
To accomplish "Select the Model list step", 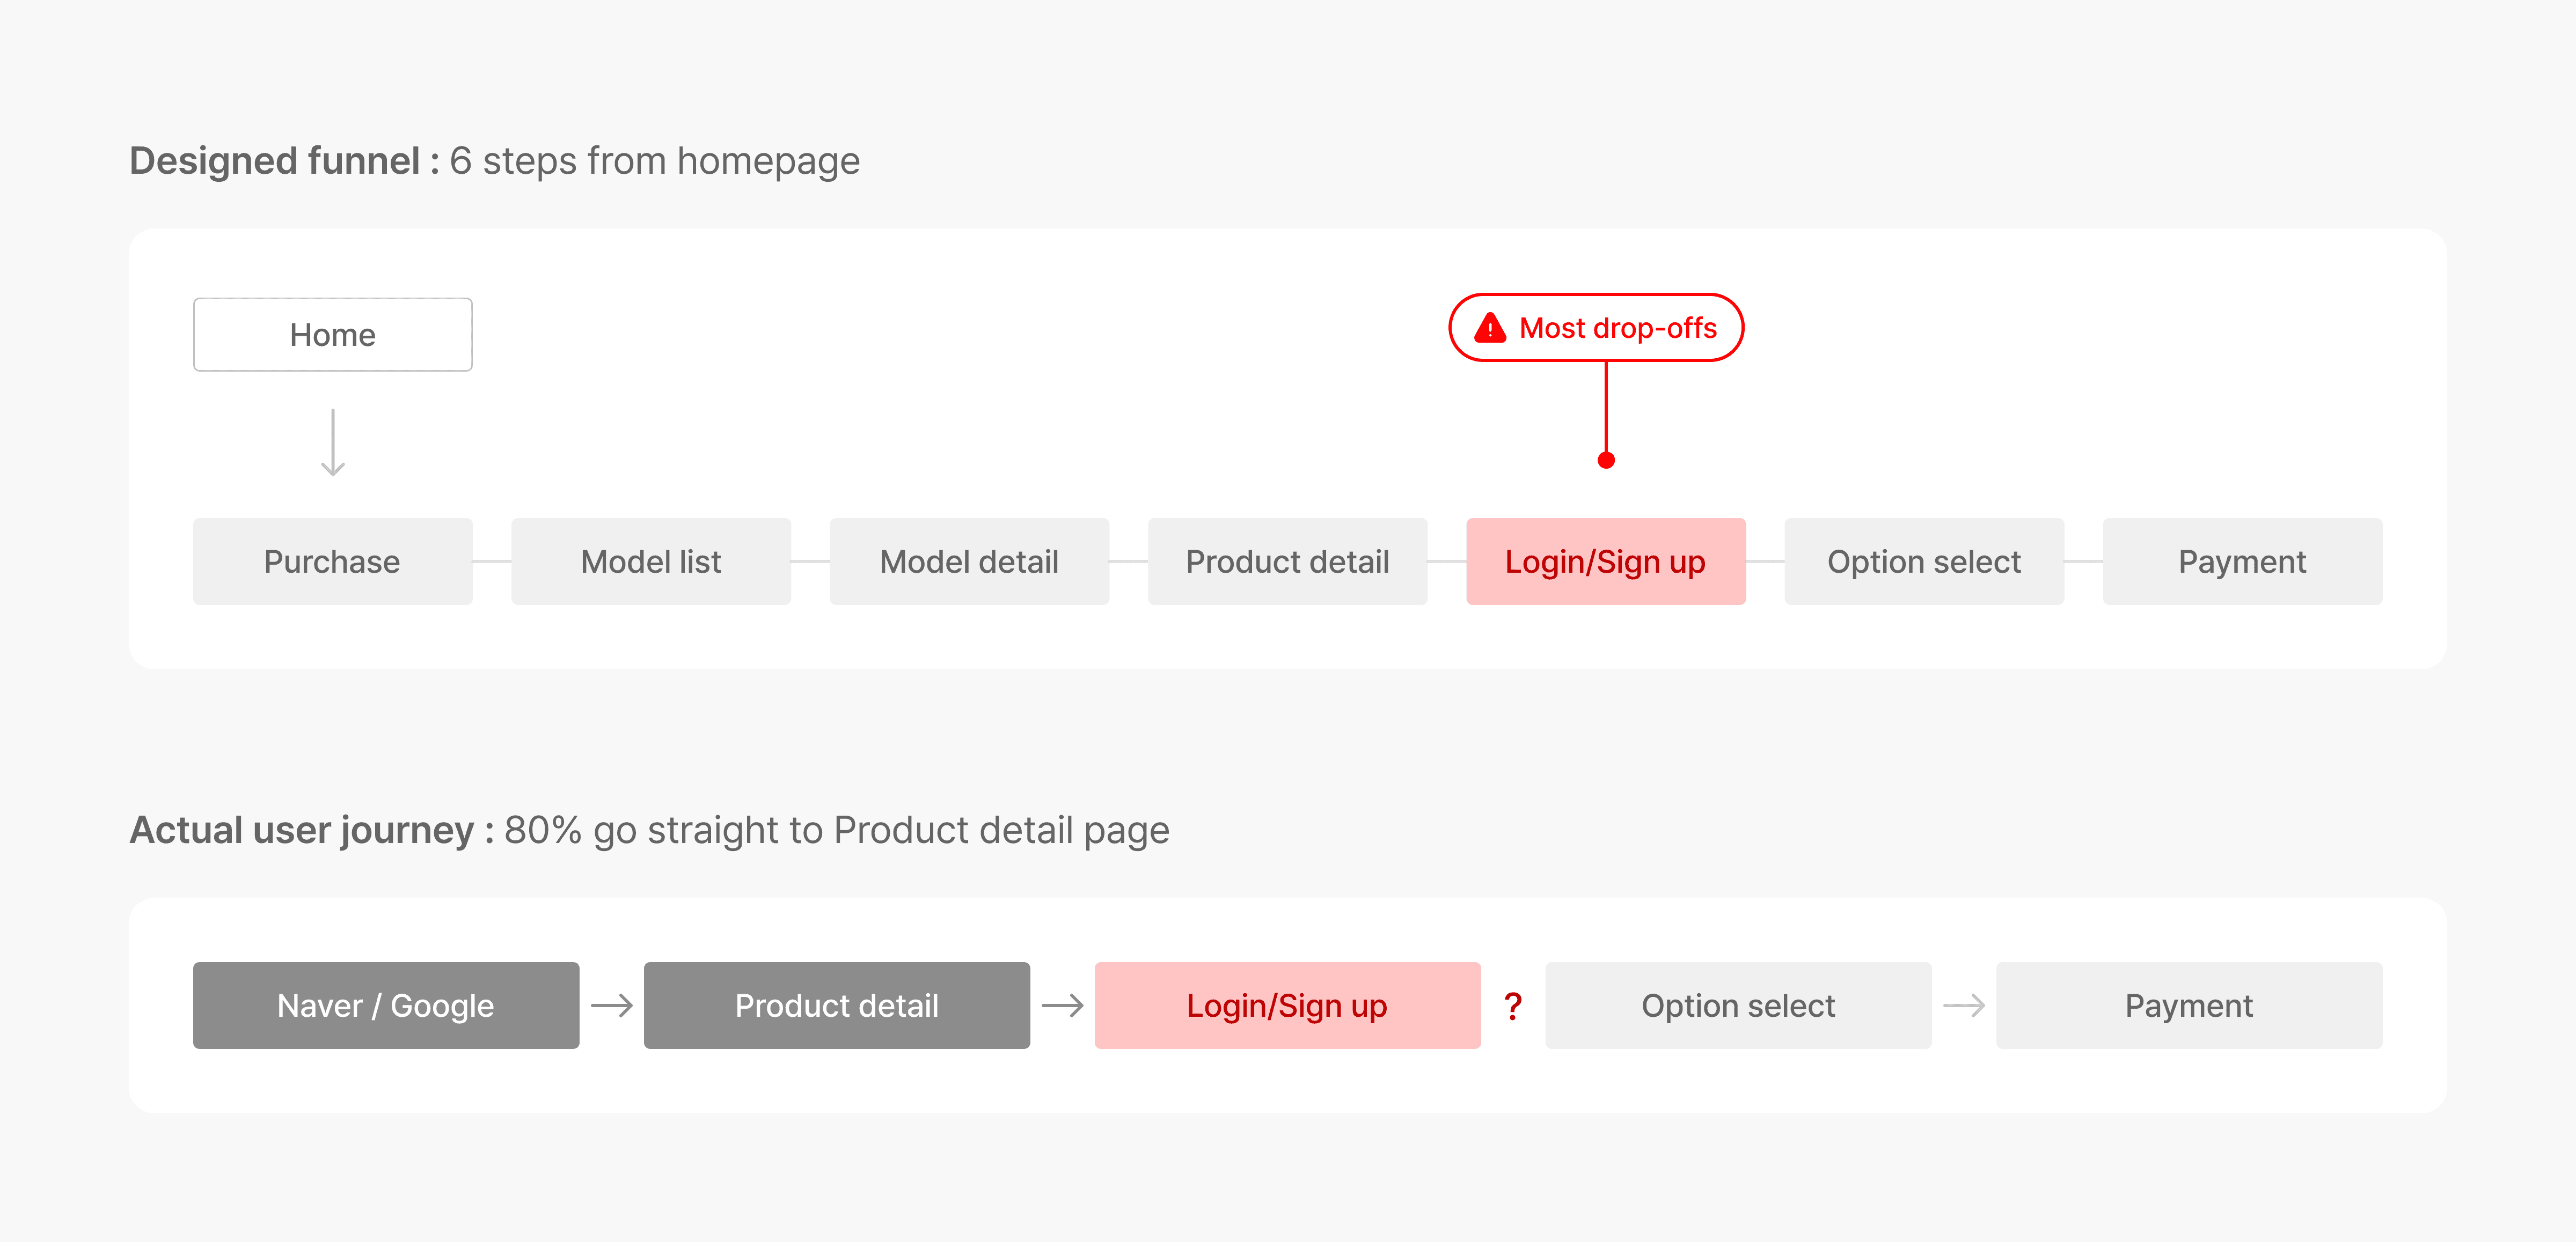I will [651, 561].
